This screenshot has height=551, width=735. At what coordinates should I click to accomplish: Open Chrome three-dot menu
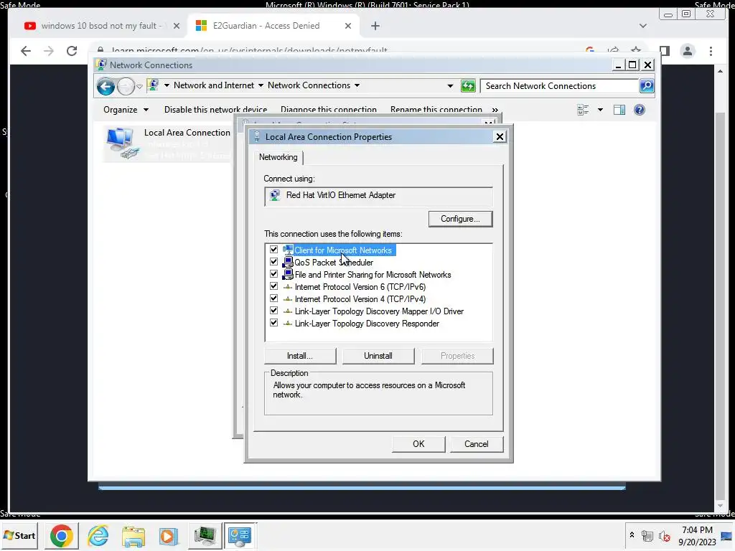click(x=711, y=51)
